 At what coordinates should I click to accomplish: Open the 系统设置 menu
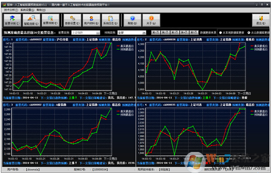point(27,10)
